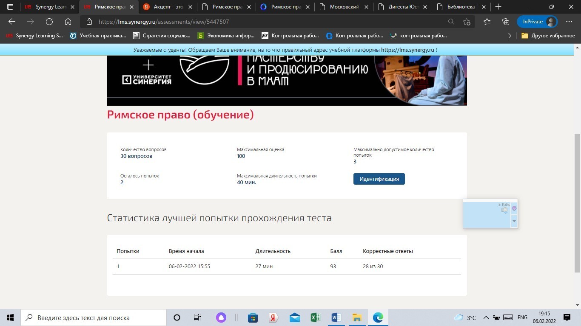Open the zoom indicator in the address bar

[x=451, y=22]
